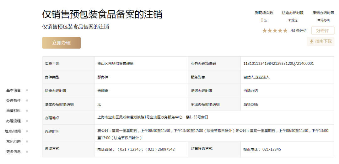Open the 好差评 rating button
This screenshot has width=339, height=164.
coord(323,31)
